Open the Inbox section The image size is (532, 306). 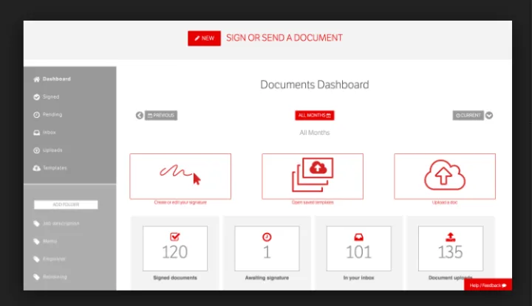click(x=50, y=132)
